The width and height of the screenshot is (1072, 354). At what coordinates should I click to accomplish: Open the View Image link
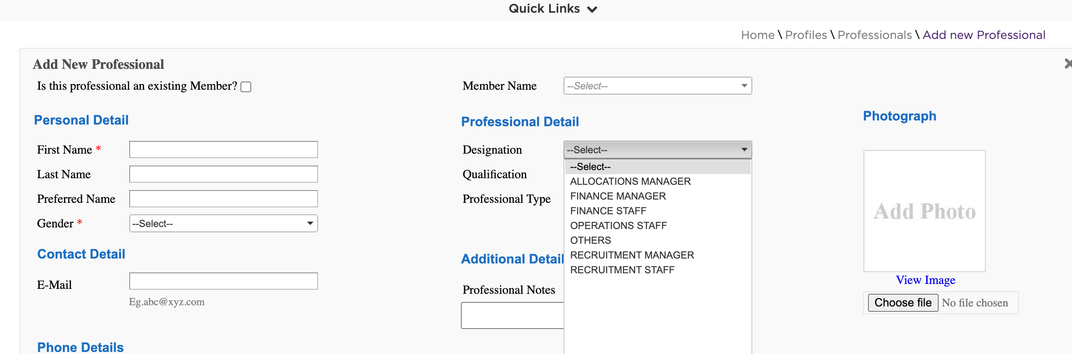[925, 280]
